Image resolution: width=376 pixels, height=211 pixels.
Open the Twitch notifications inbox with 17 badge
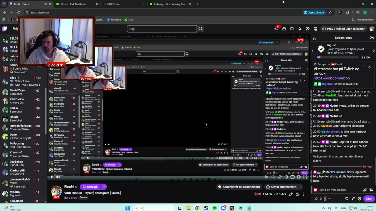[x=276, y=29]
